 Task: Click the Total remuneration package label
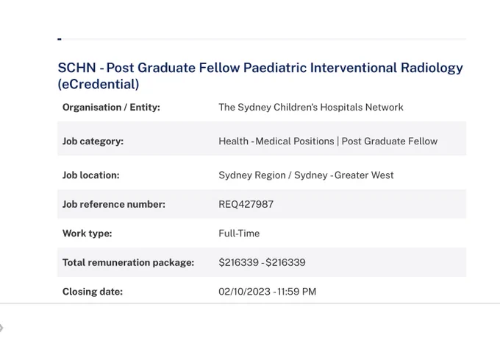pos(128,262)
